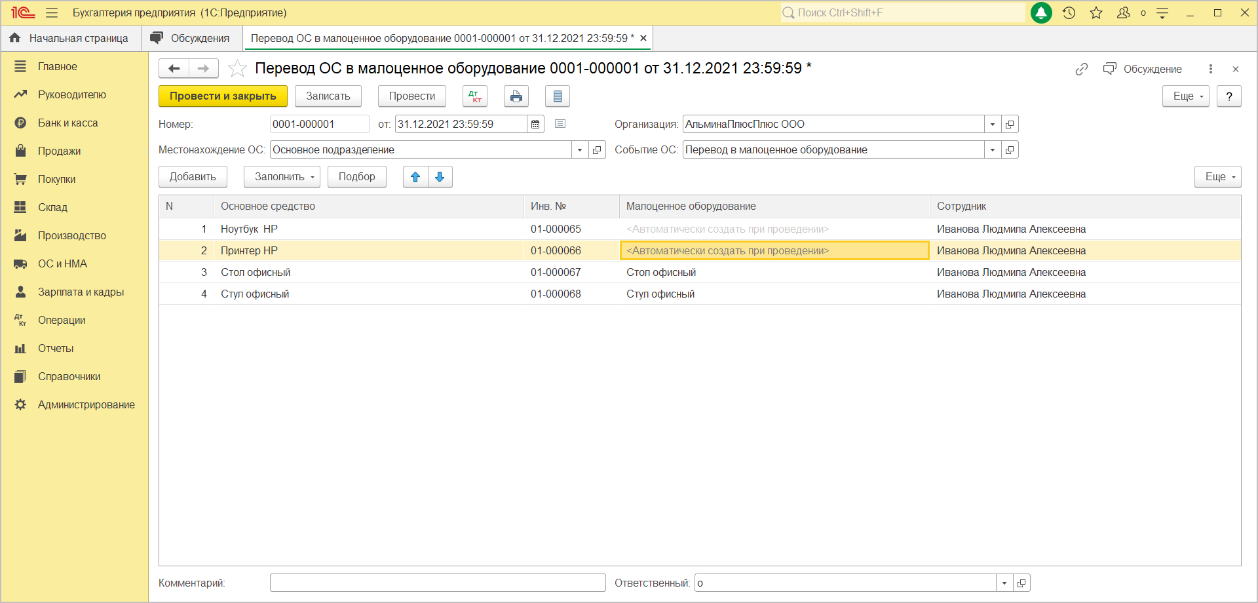
Task: Expand the Организация dropdown
Action: (993, 124)
